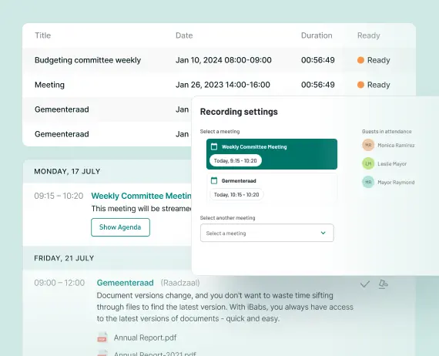Click calendar icon on Germenteraad card

click(x=214, y=180)
